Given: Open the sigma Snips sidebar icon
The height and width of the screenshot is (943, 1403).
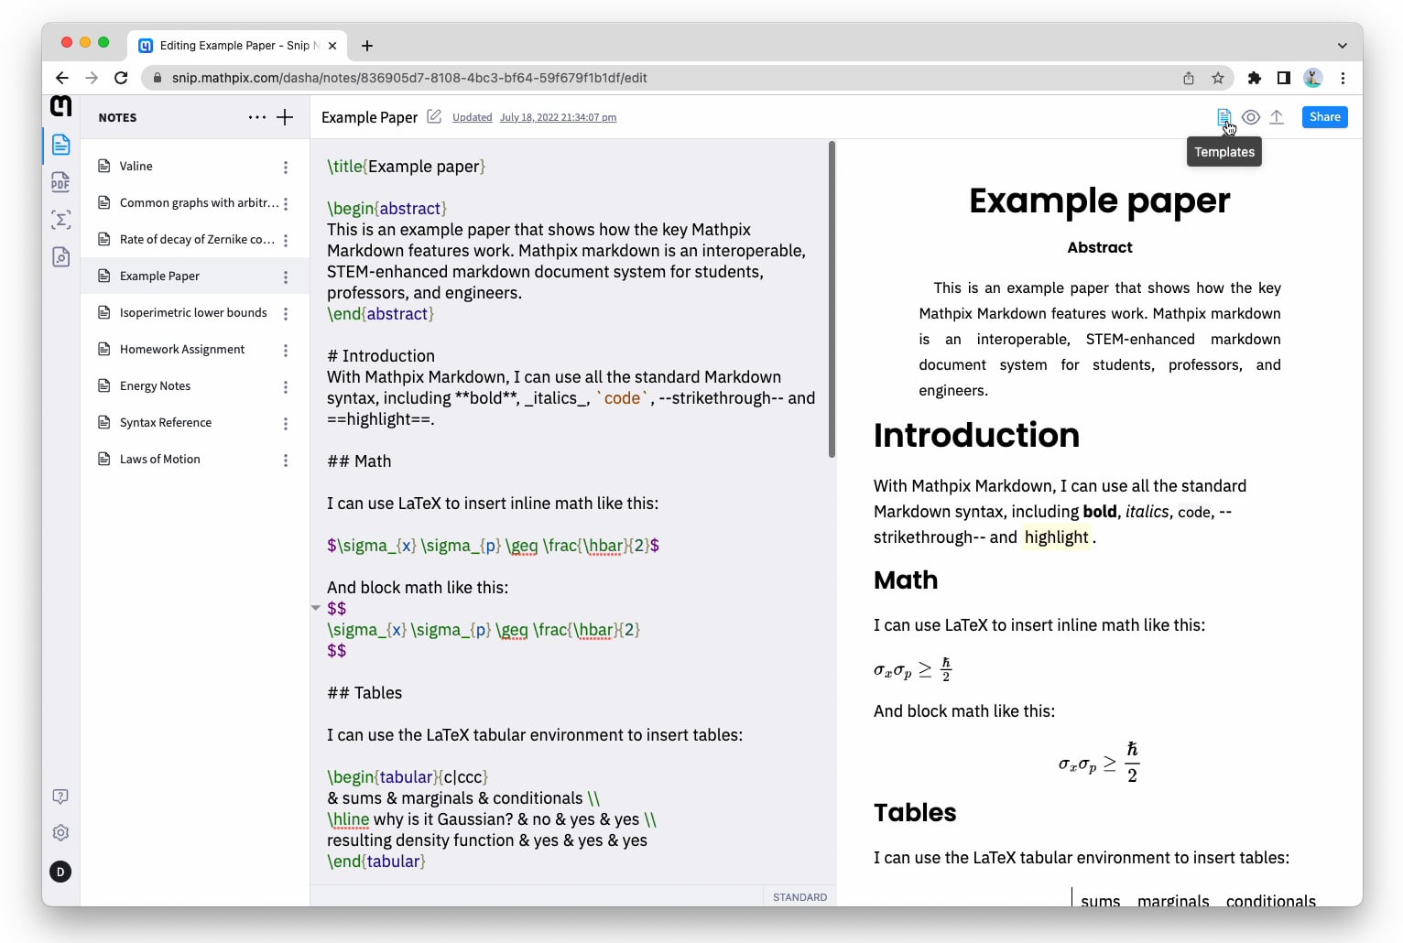Looking at the screenshot, I should (x=60, y=220).
